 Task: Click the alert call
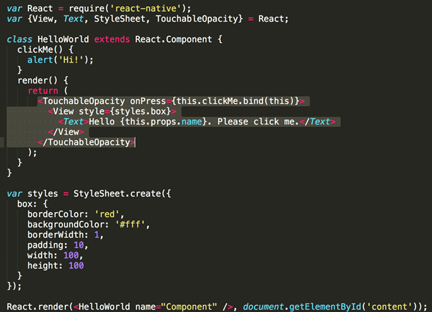(40, 60)
